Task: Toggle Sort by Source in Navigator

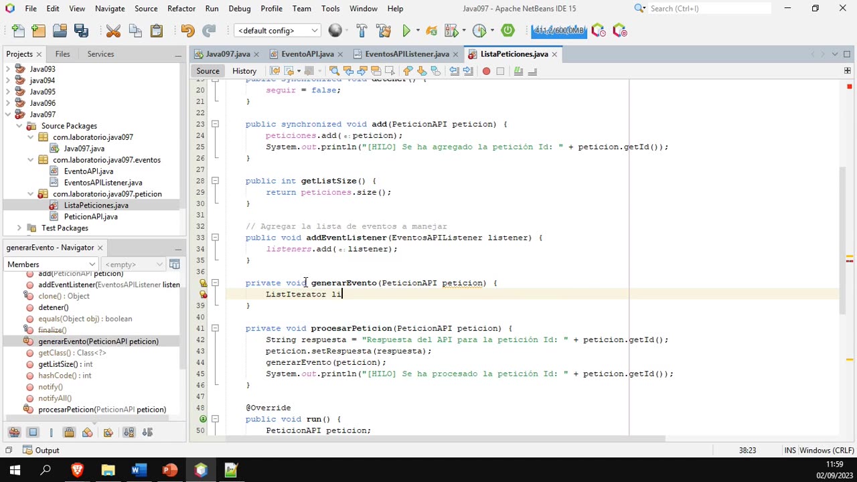Action: (147, 432)
